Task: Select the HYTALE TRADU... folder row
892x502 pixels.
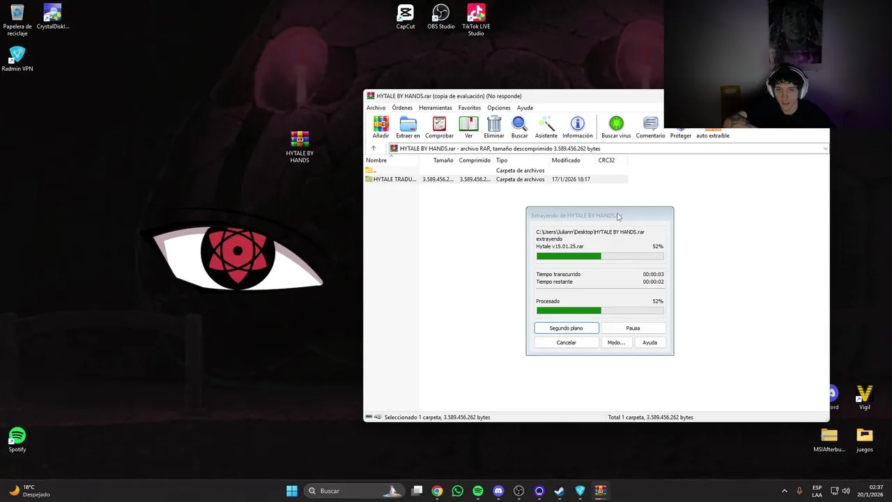Action: click(495, 179)
